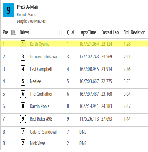Open Tomoko Ichikawa driver link
148x152 pixels.
[x=43, y=57]
